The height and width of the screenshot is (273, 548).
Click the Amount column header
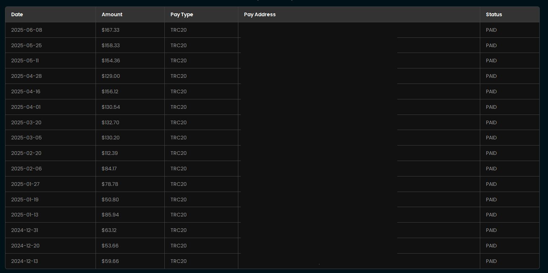coord(112,14)
